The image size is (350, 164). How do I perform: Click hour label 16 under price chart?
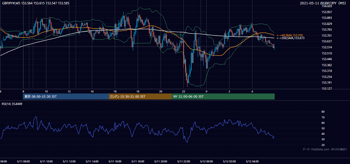115,91
